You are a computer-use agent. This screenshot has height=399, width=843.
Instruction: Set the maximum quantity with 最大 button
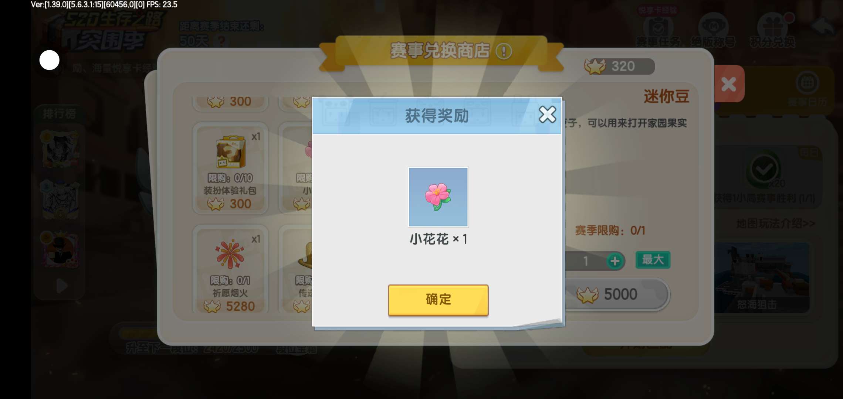[653, 260]
